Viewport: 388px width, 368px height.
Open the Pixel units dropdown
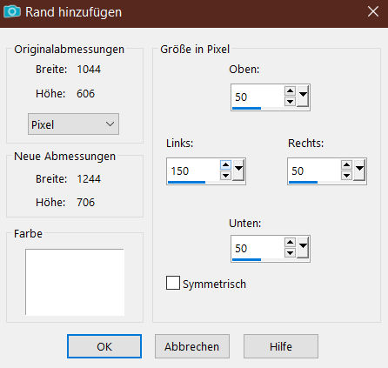73,124
